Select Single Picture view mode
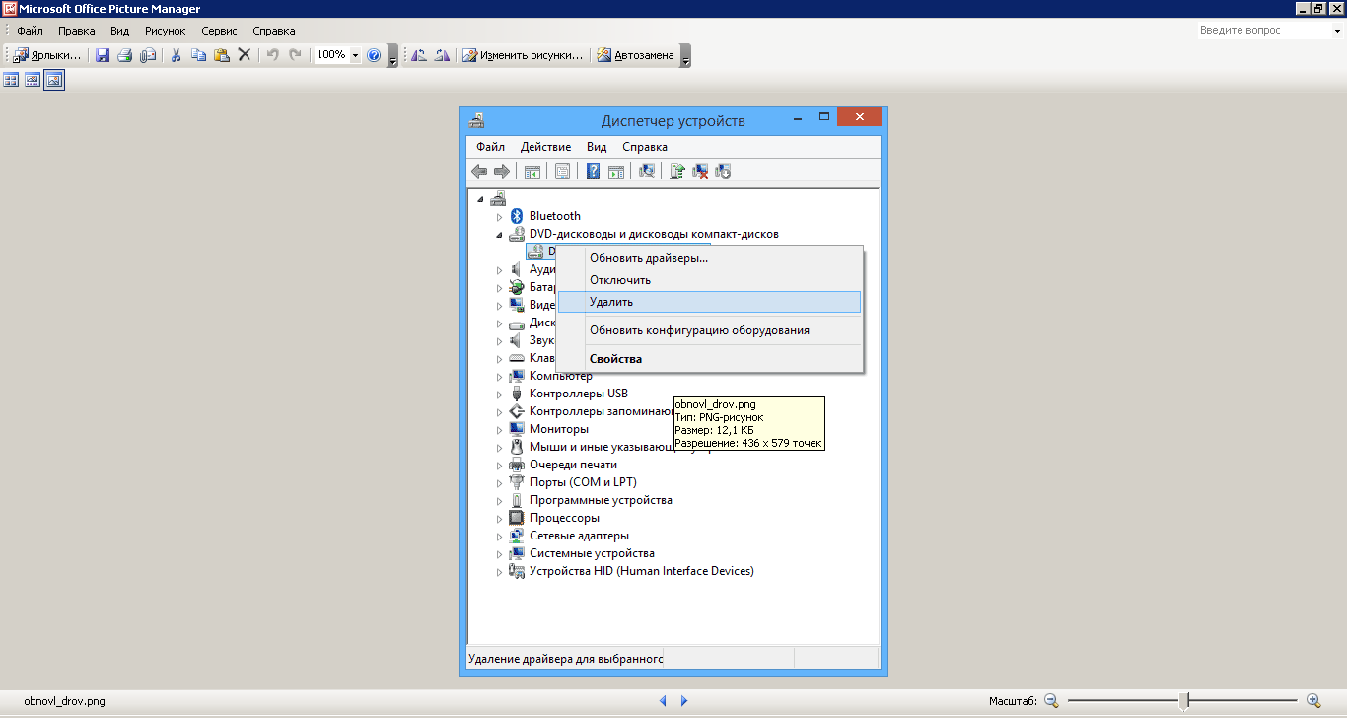Image resolution: width=1347 pixels, height=718 pixels. click(54, 80)
